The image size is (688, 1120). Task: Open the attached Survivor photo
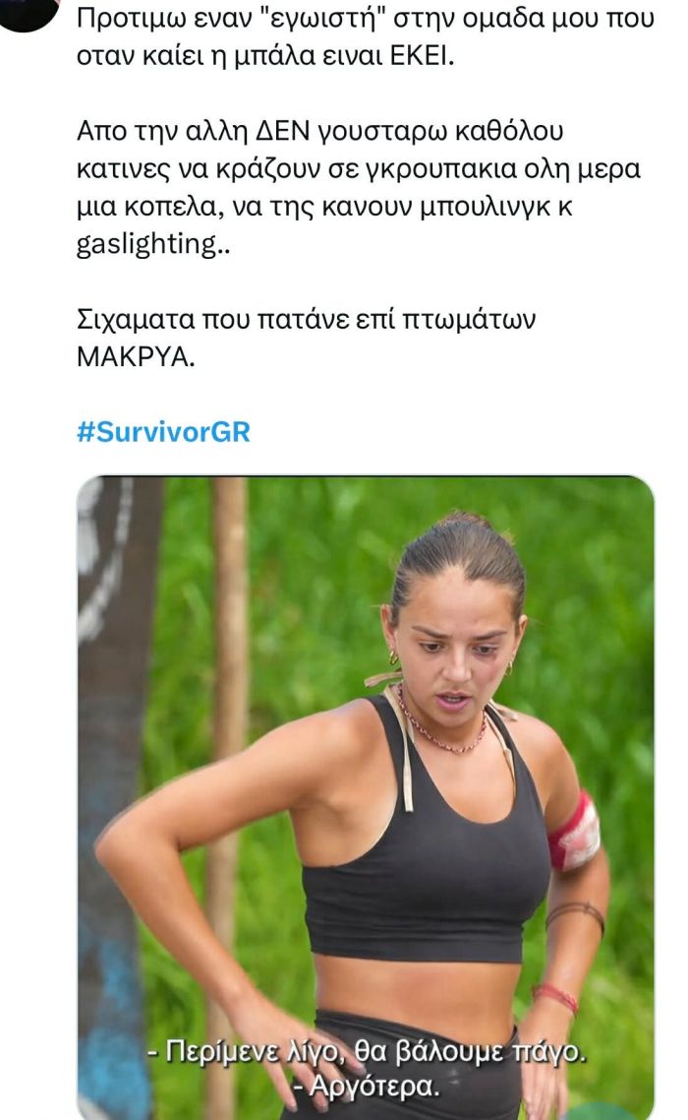click(366, 797)
